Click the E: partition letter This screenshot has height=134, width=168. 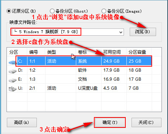[20, 79]
